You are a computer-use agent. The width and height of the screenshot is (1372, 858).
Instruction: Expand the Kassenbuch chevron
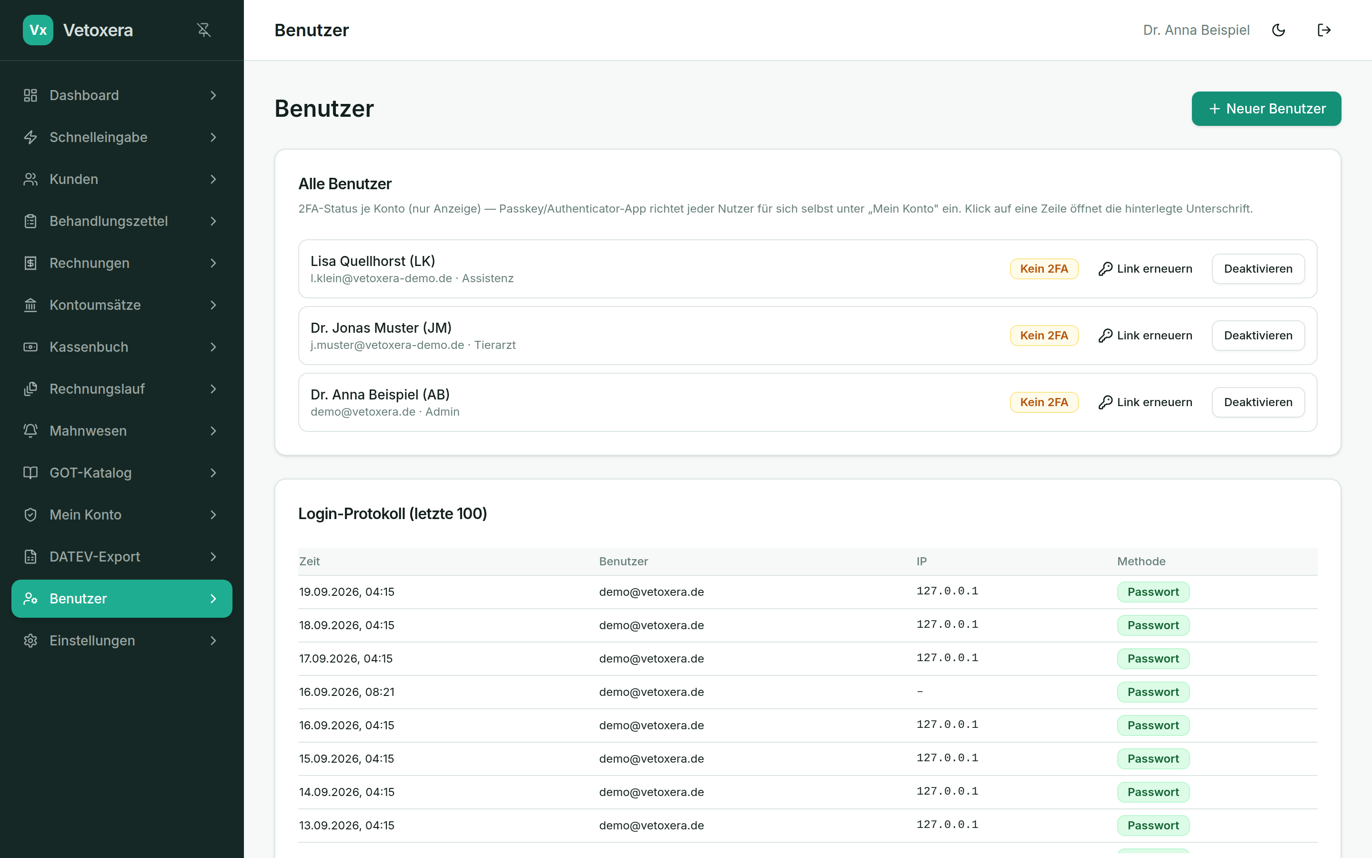[x=214, y=347]
